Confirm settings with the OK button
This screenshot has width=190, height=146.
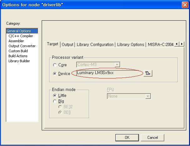[127, 138]
